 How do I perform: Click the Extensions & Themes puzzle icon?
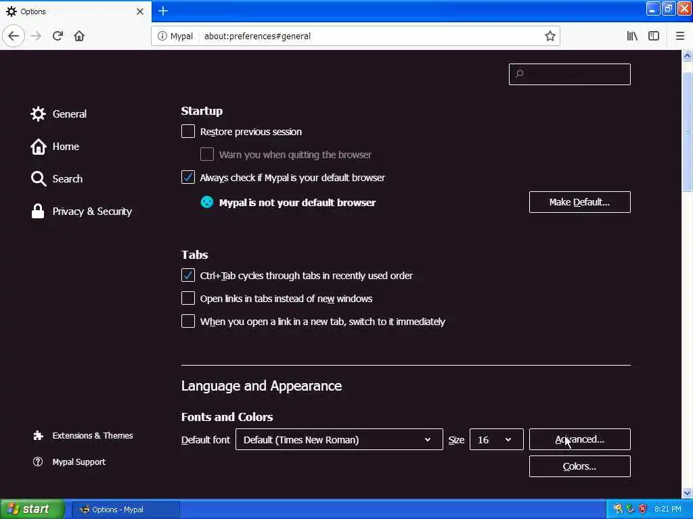click(38, 436)
